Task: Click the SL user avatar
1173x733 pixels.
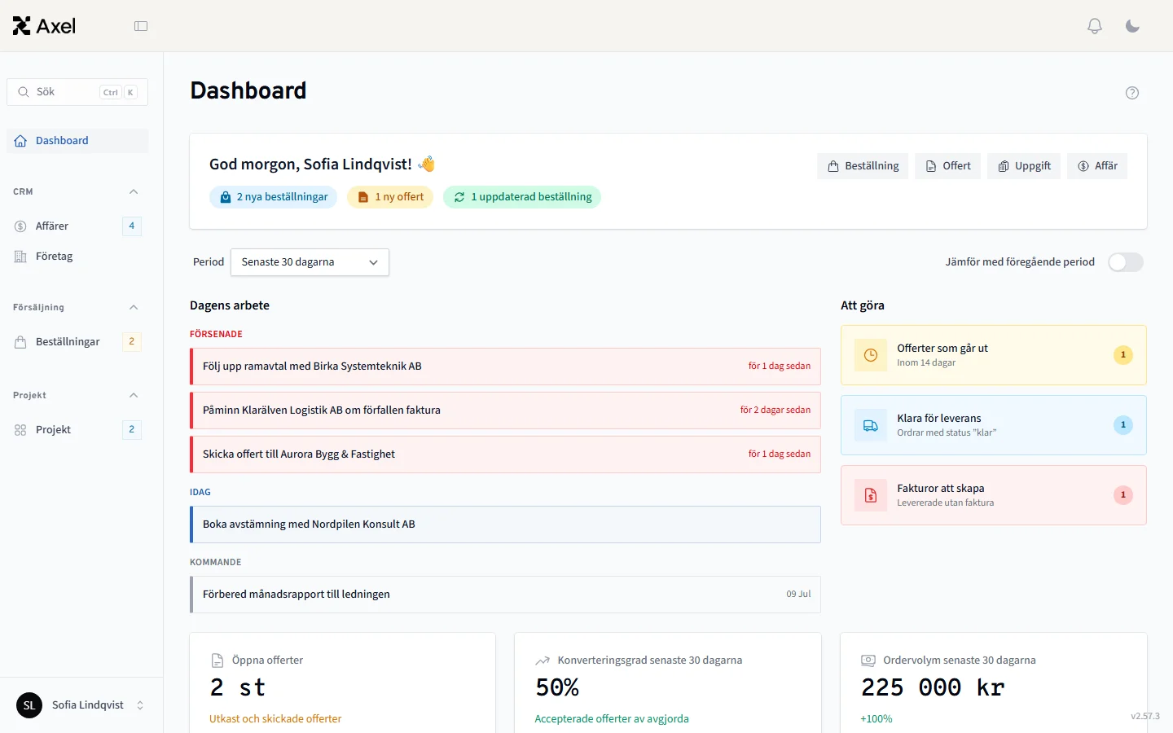Action: click(29, 705)
